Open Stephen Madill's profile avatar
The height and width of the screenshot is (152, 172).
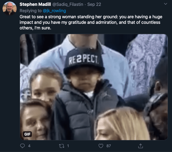[x=10, y=9]
